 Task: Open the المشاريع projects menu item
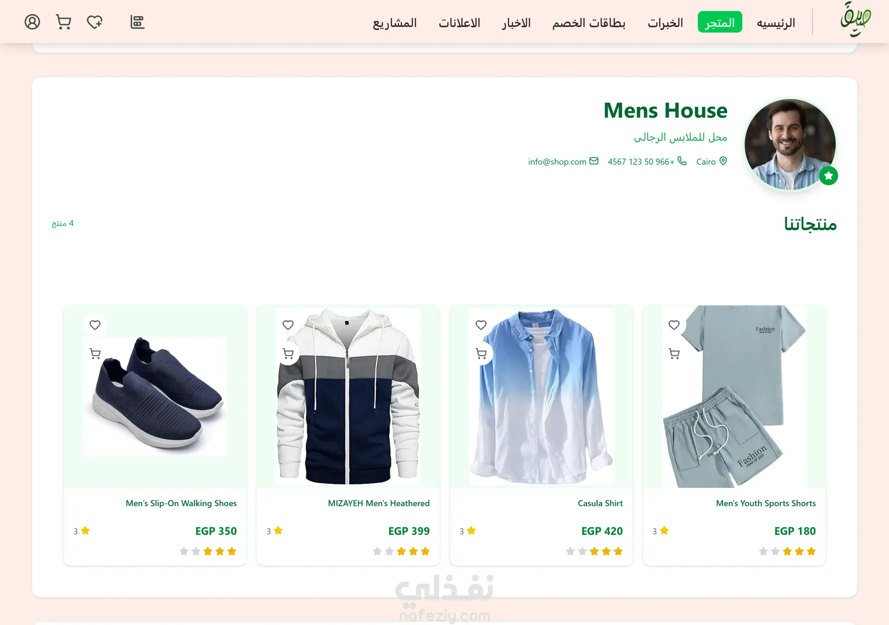pyautogui.click(x=394, y=23)
